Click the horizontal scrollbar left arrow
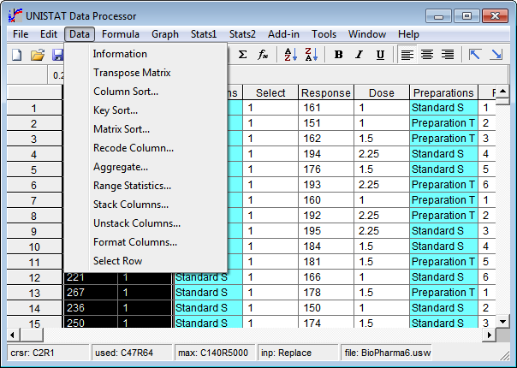517x368 pixels. 13,335
